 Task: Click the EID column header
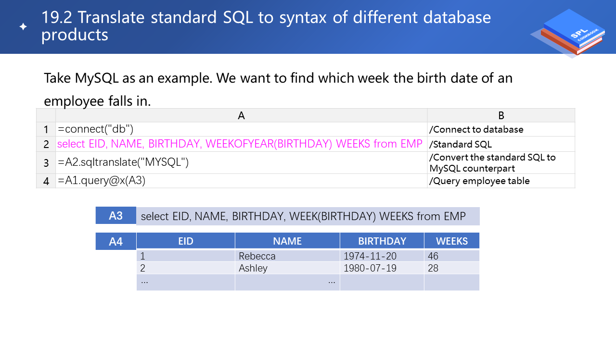(186, 241)
